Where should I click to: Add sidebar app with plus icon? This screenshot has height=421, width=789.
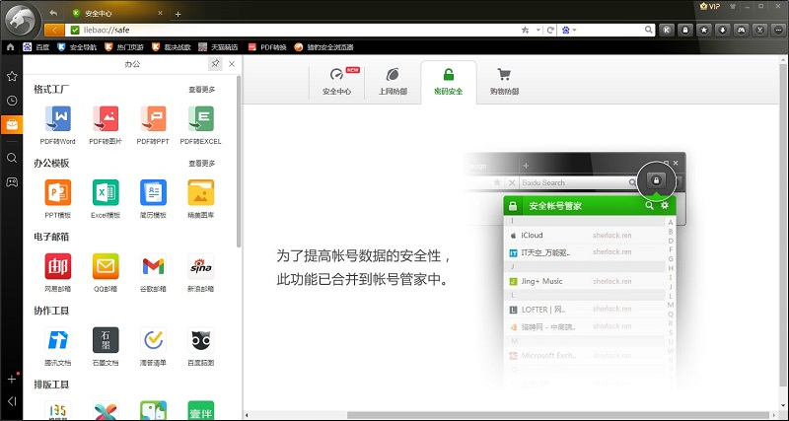pyautogui.click(x=12, y=379)
